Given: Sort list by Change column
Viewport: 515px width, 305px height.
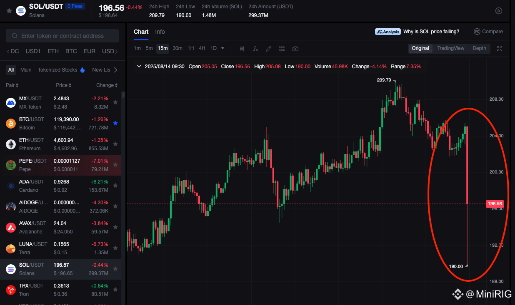Looking at the screenshot, I should click(x=107, y=85).
